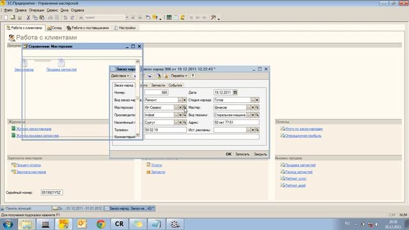Click the New document toolbar icon
This screenshot has width=409, height=230.
pos(6,17)
